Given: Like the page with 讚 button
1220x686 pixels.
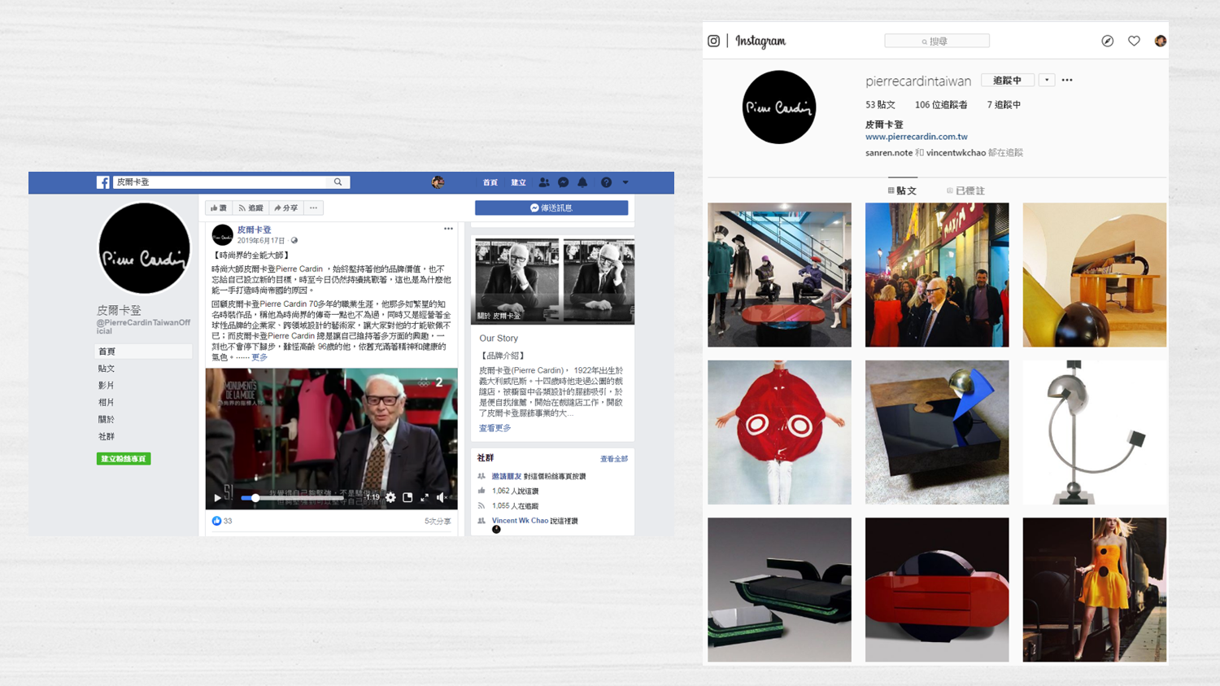Looking at the screenshot, I should click(x=218, y=208).
